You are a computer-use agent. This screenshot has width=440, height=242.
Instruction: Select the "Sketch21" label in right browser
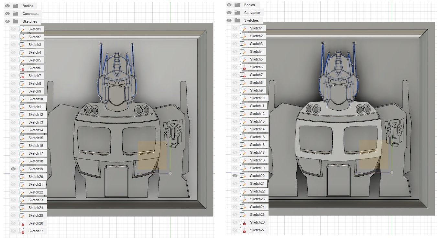click(x=257, y=183)
